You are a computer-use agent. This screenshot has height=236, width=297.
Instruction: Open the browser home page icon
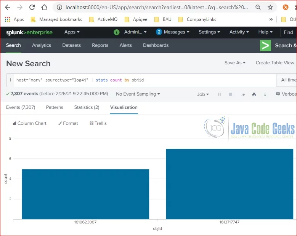[44, 7]
